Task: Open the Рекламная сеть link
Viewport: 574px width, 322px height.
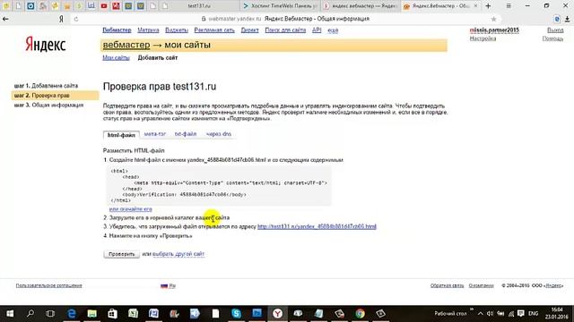Action: click(214, 30)
